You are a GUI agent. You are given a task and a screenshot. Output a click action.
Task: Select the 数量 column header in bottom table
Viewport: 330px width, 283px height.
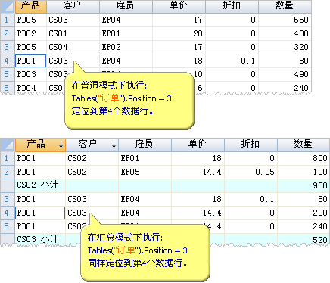[x=304, y=145]
